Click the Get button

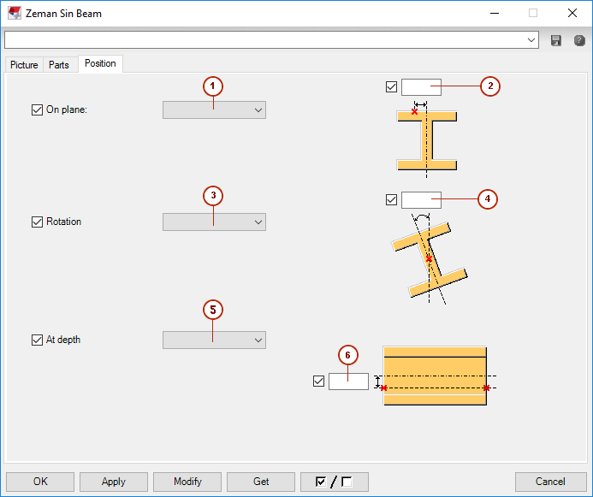(261, 482)
